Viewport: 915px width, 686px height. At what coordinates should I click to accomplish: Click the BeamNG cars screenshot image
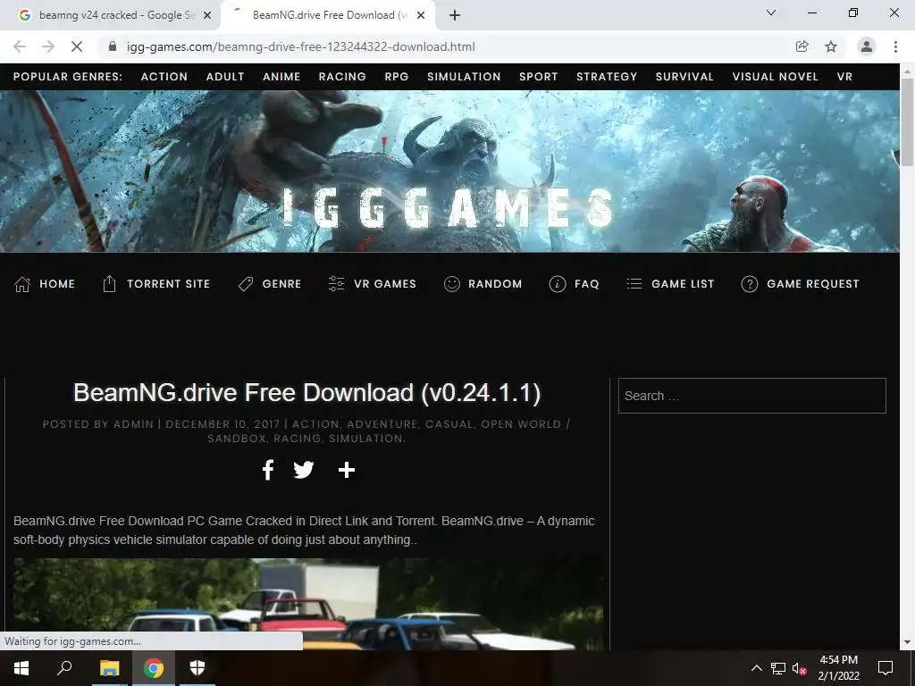[308, 604]
